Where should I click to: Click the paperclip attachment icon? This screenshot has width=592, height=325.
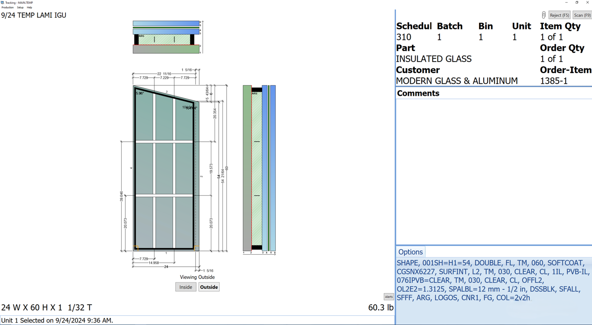coord(543,15)
